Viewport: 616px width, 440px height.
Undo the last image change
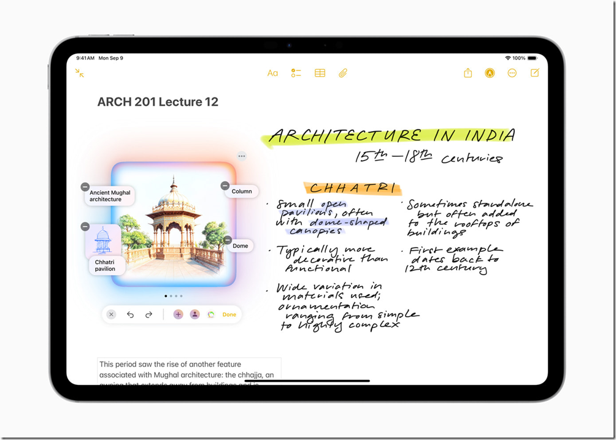click(x=130, y=314)
